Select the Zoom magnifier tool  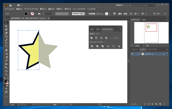6,74
